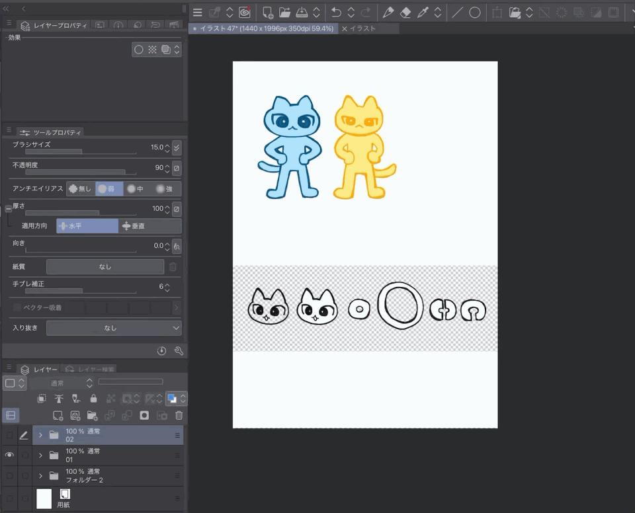This screenshot has width=635, height=513.
Task: Switch to the イラスト document tab
Action: [x=362, y=29]
